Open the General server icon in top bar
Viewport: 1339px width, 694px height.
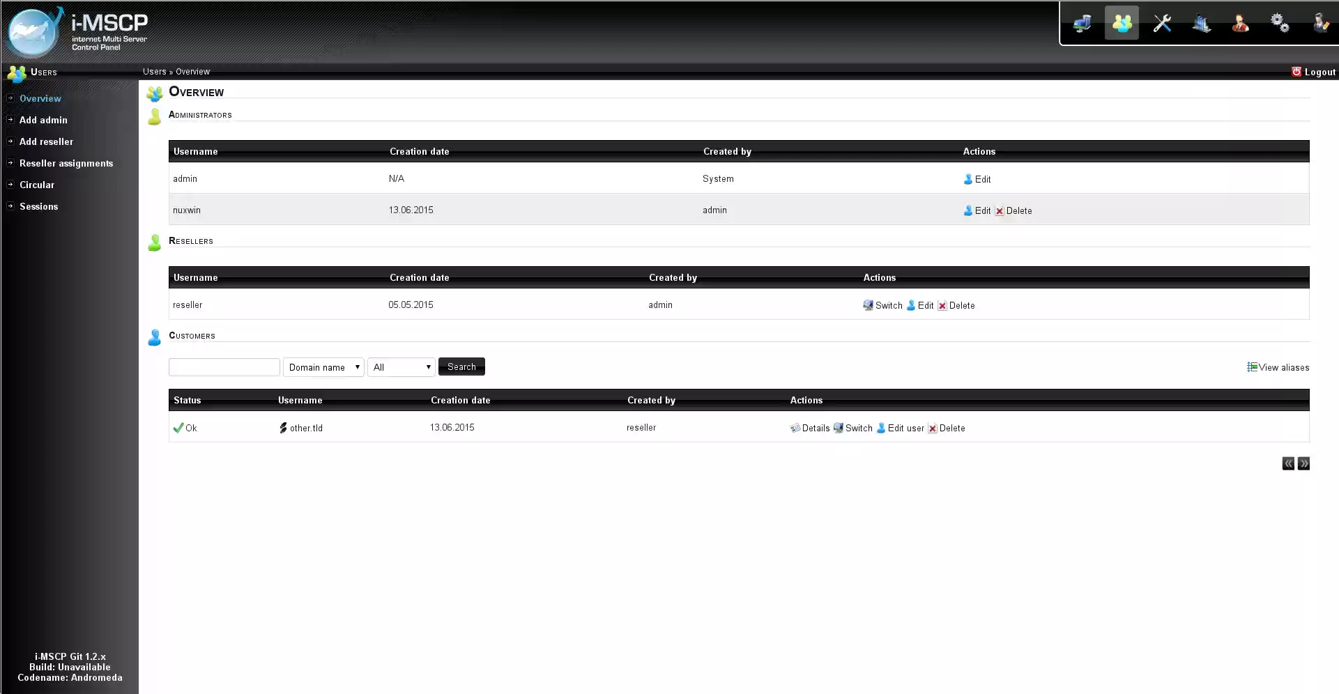pos(1082,24)
